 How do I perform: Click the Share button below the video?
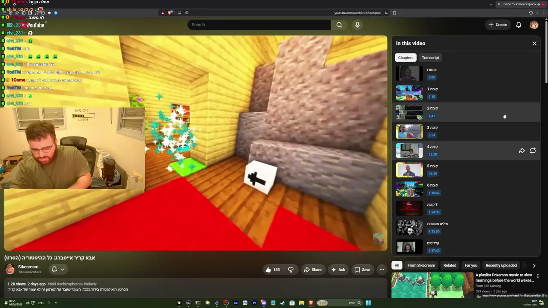[313, 269]
